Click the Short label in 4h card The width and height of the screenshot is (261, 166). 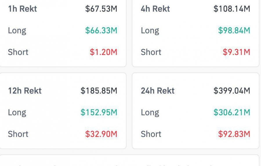pyautogui.click(x=151, y=52)
